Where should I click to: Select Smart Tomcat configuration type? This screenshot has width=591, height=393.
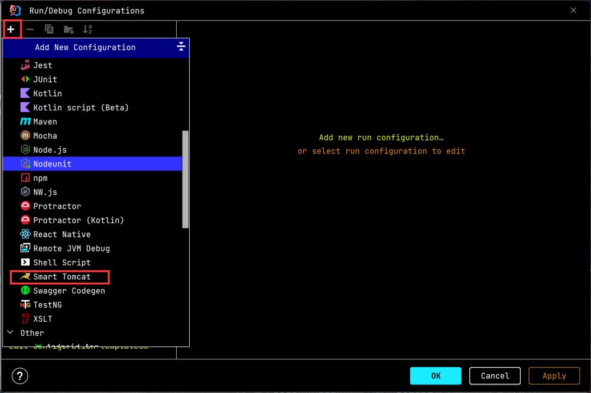(x=61, y=277)
